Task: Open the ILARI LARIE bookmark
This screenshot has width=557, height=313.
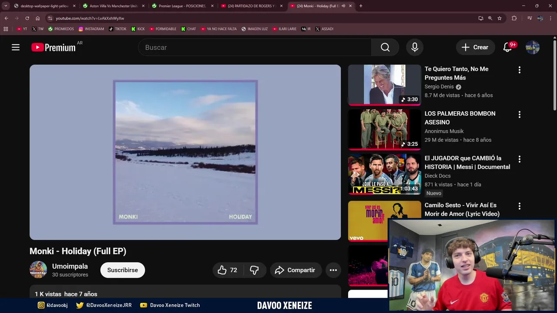Action: click(285, 29)
